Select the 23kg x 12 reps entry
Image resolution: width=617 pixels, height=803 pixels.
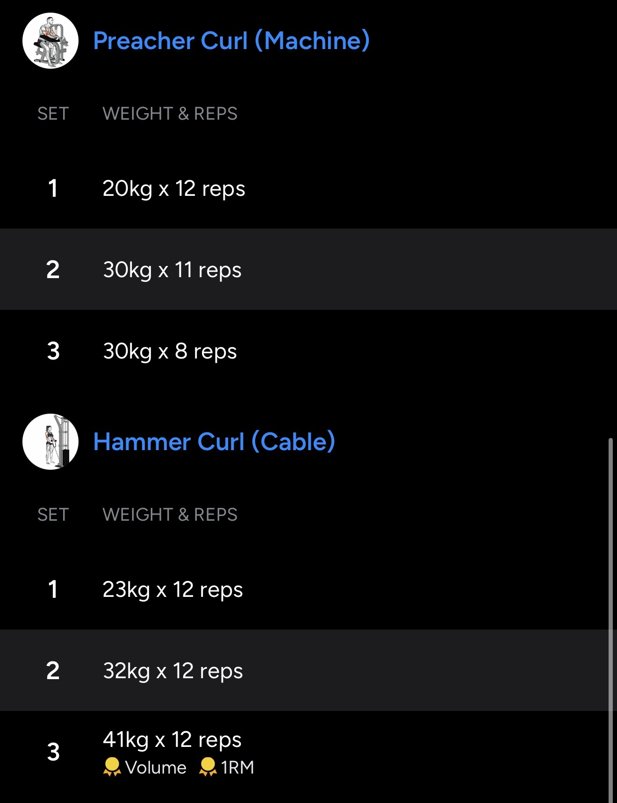pyautogui.click(x=172, y=590)
